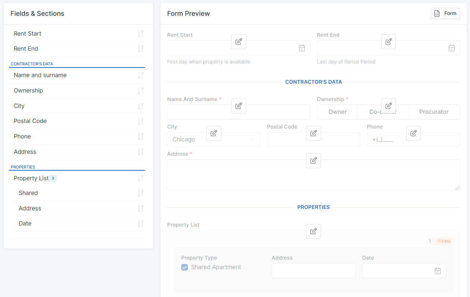Open the Date calendar in the Property List item

click(437, 271)
